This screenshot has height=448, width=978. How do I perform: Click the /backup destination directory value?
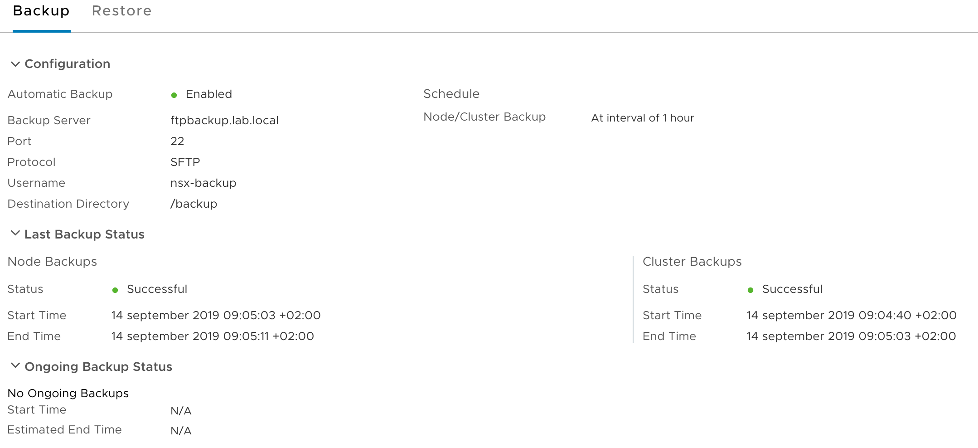(194, 204)
